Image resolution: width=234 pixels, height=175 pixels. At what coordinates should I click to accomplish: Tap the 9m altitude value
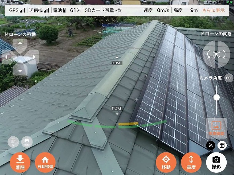tap(194, 11)
